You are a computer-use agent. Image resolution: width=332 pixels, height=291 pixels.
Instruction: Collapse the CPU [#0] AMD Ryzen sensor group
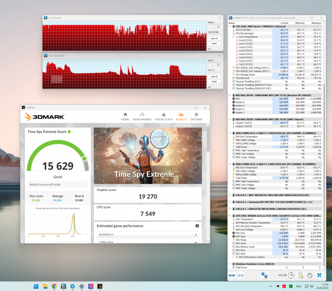(230, 26)
